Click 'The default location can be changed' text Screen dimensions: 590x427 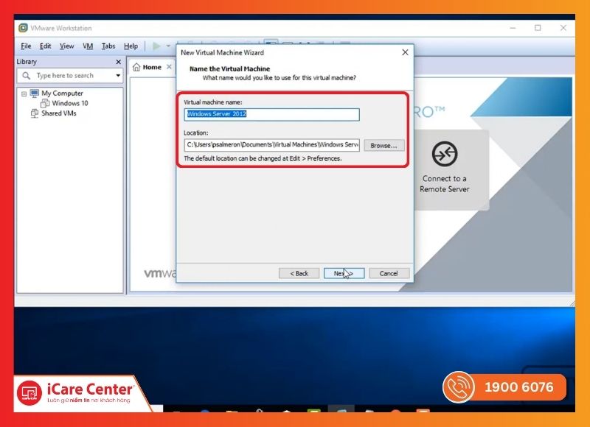pos(263,158)
